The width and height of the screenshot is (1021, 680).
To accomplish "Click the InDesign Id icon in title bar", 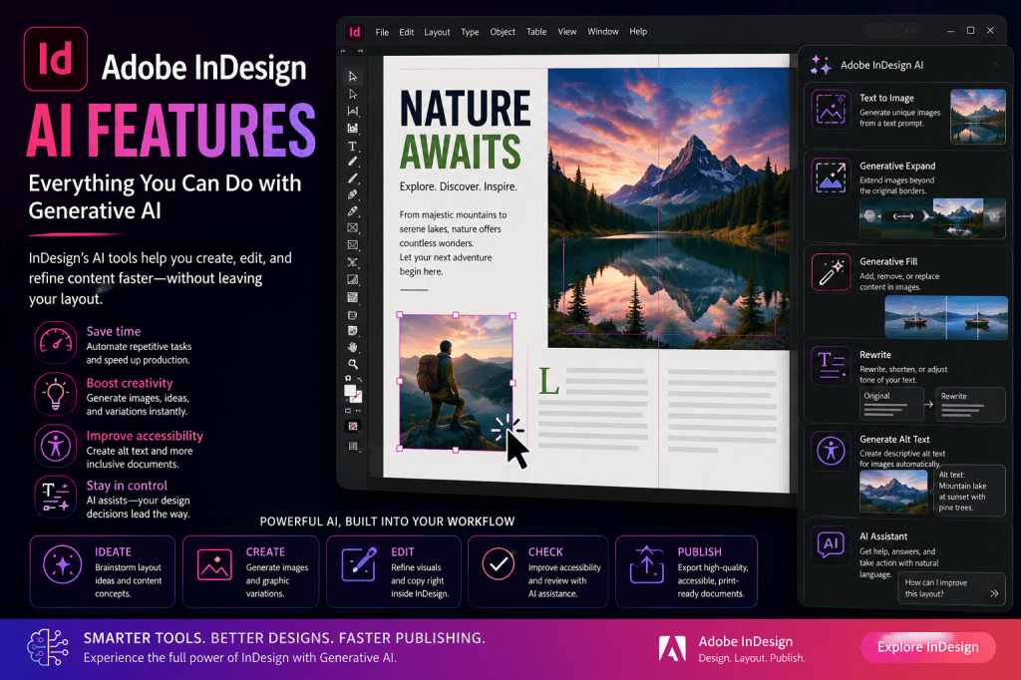I will pyautogui.click(x=354, y=31).
